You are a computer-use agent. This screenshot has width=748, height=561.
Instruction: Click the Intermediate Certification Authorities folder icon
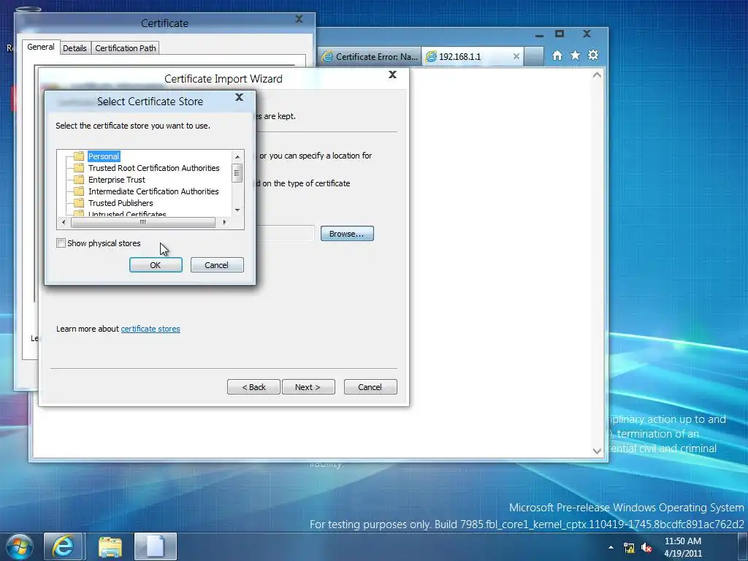[79, 191]
